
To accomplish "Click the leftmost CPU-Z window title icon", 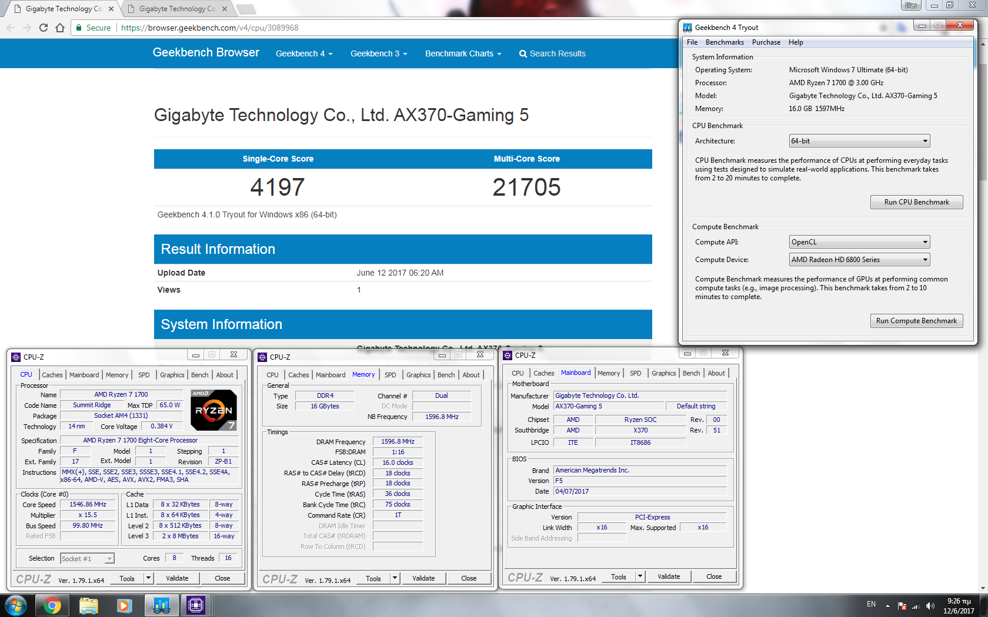I will [x=16, y=357].
